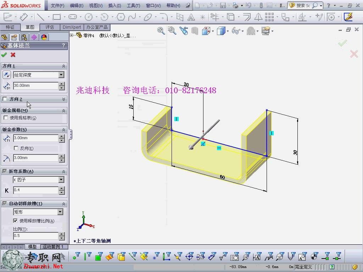
Task: Select the Mirror Entities tool
Action: pyautogui.click(x=258, y=17)
